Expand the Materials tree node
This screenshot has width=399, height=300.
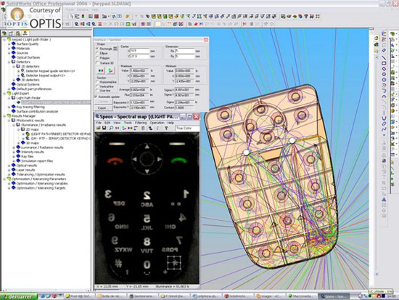pos(9,49)
